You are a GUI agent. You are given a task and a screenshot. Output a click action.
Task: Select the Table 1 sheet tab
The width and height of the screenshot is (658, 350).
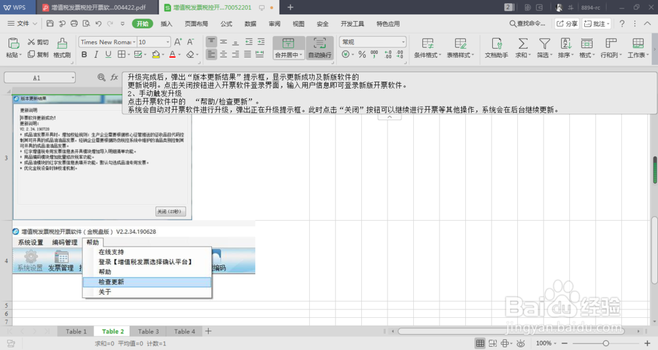point(76,331)
